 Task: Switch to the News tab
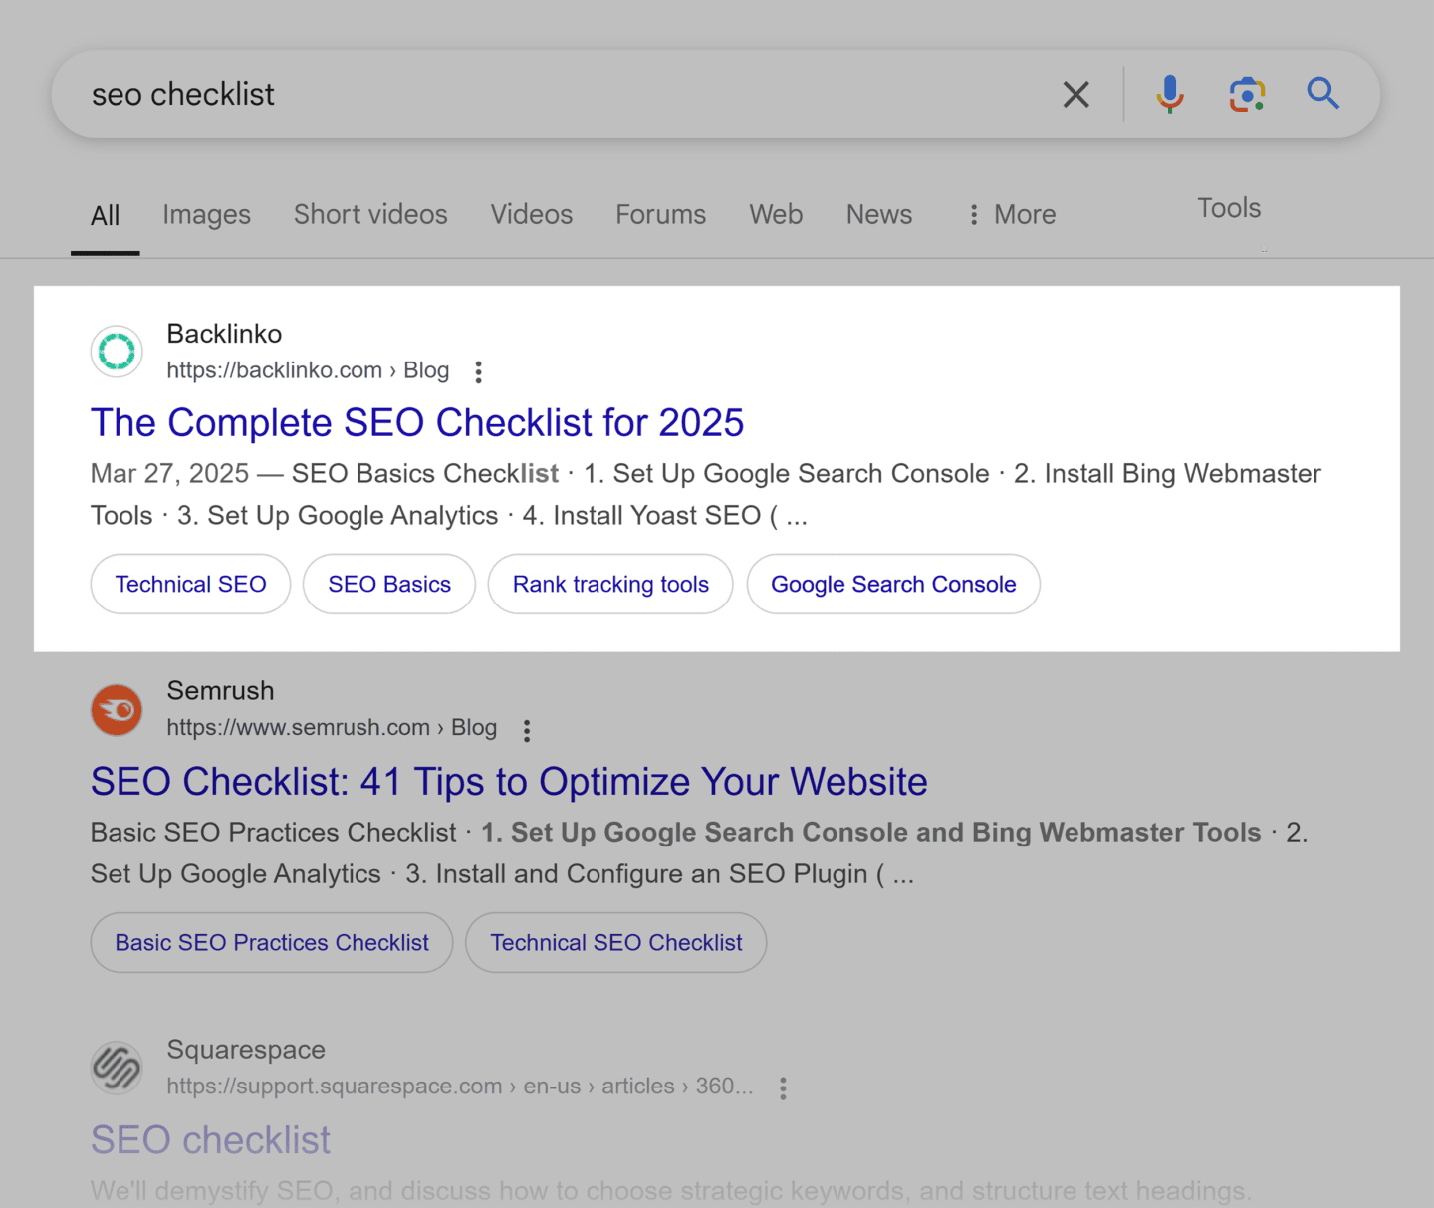(878, 214)
